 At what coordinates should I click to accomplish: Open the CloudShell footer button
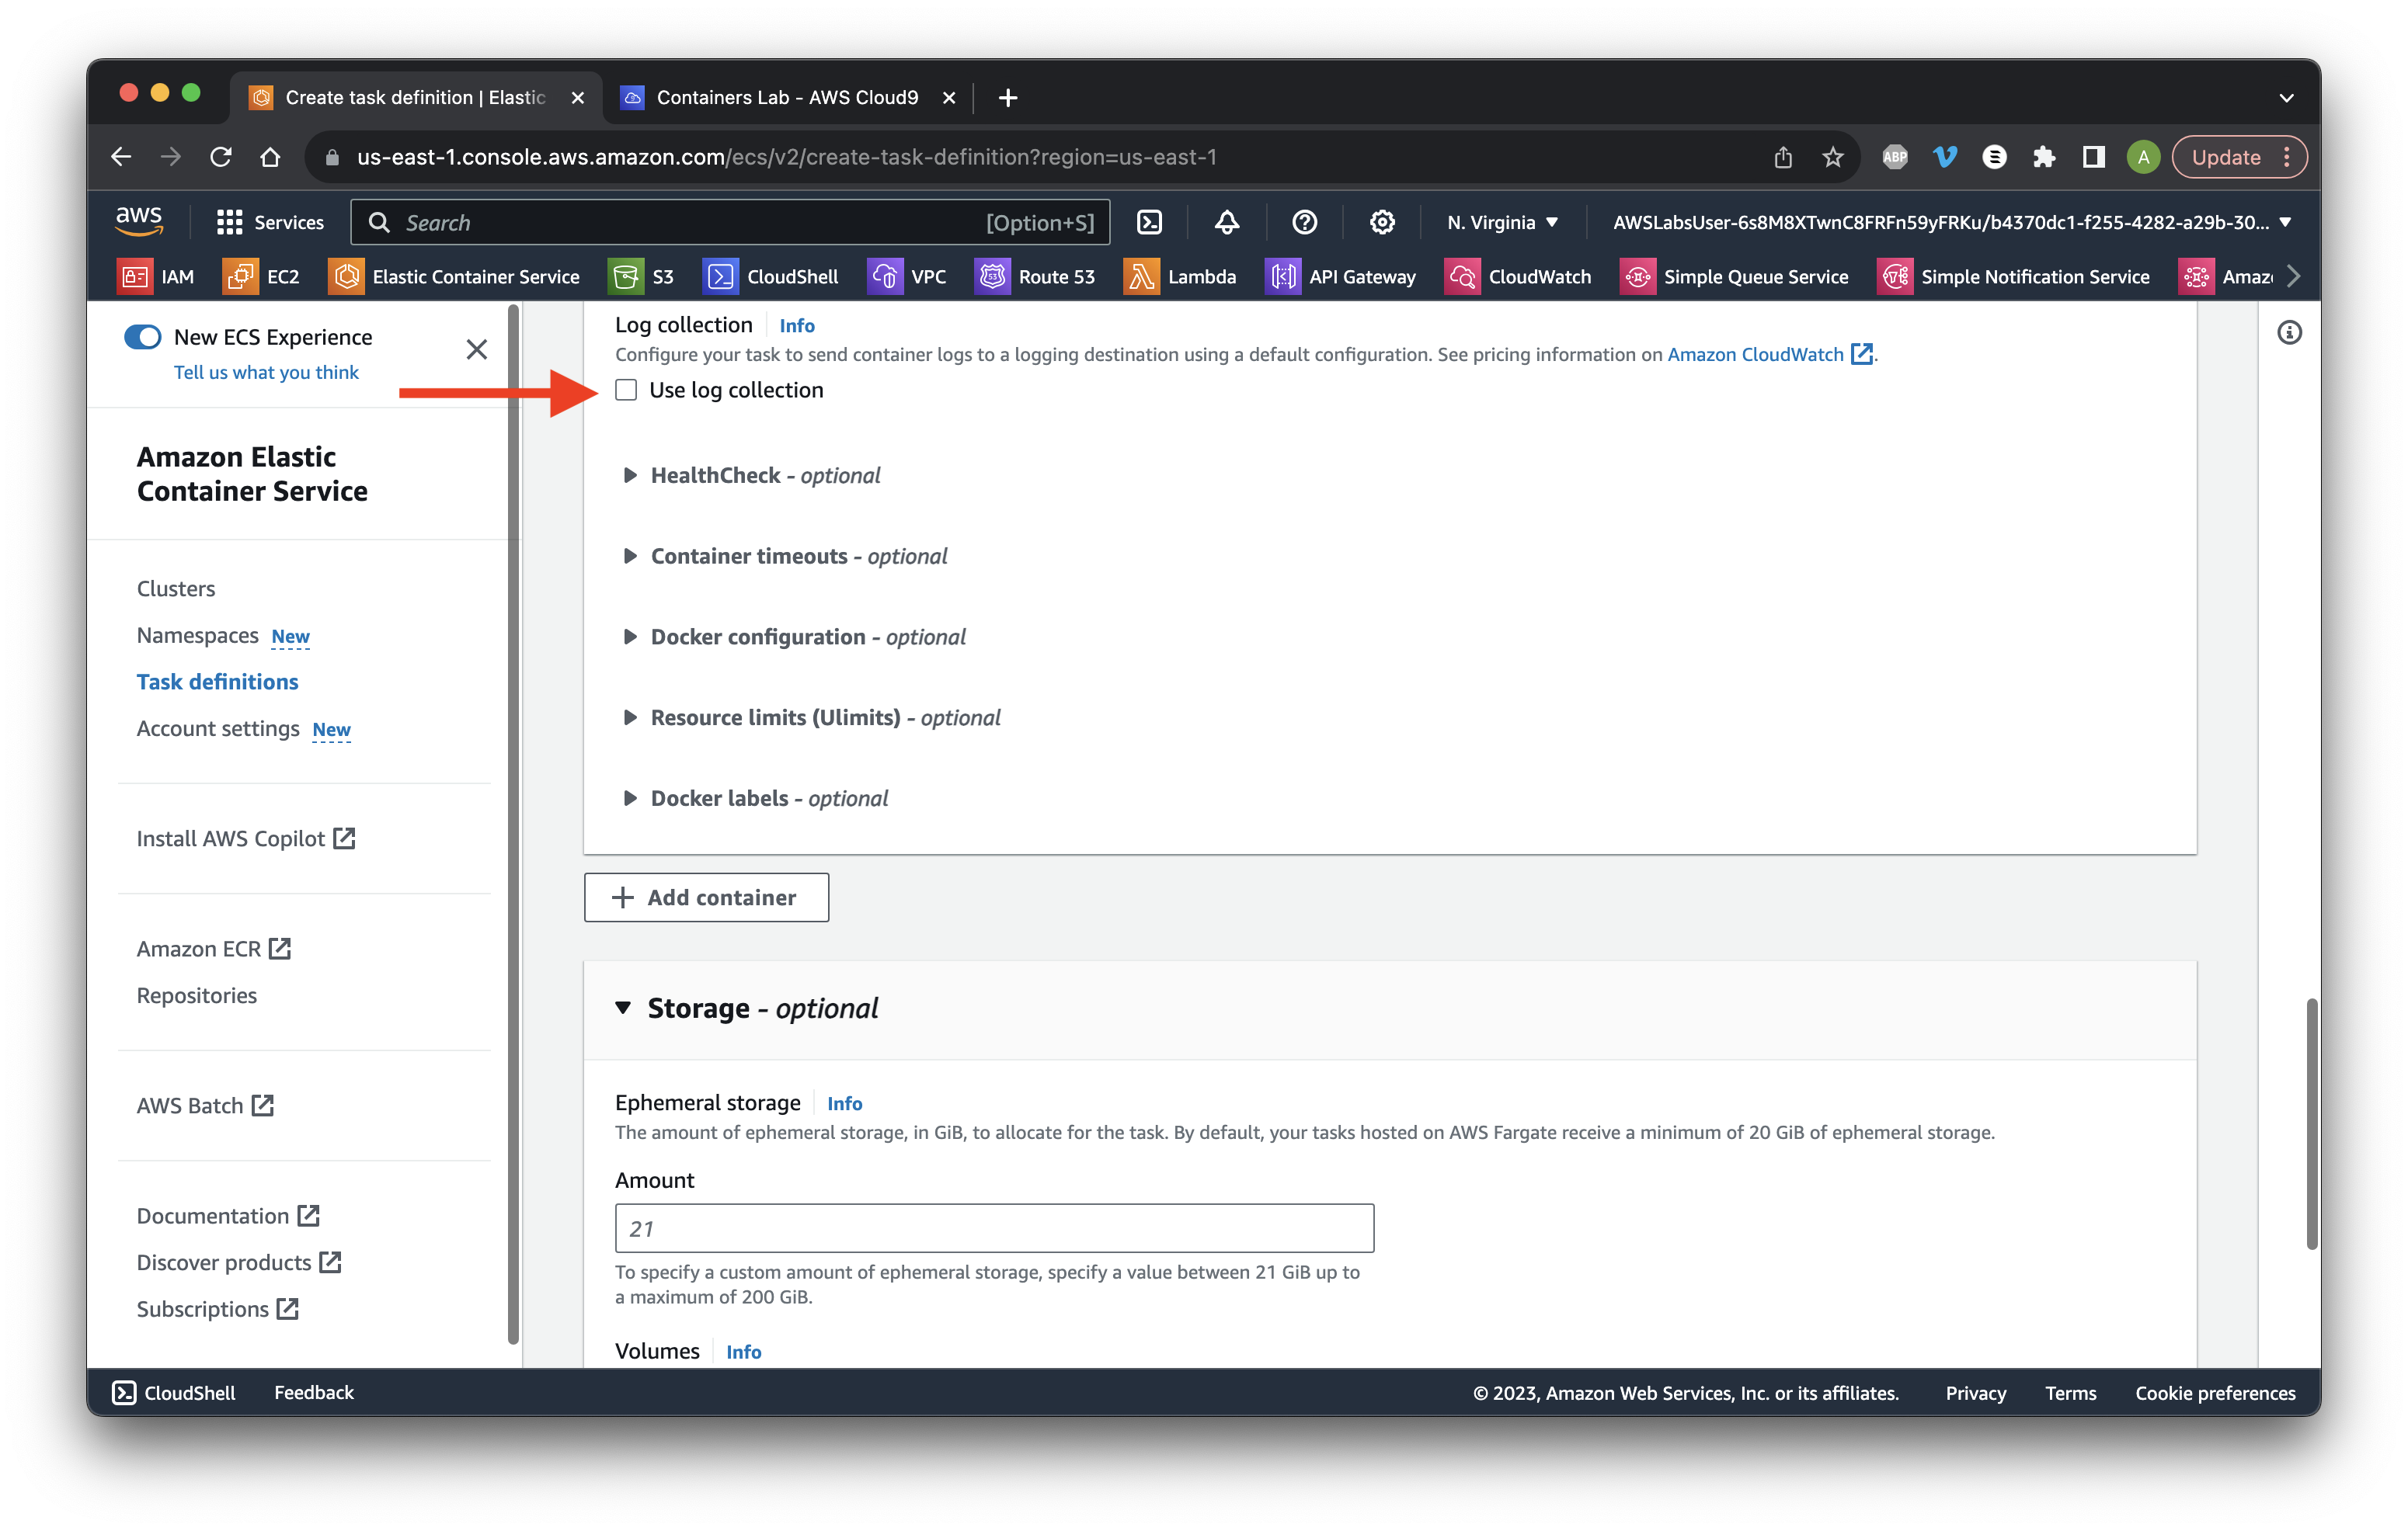click(x=173, y=1393)
